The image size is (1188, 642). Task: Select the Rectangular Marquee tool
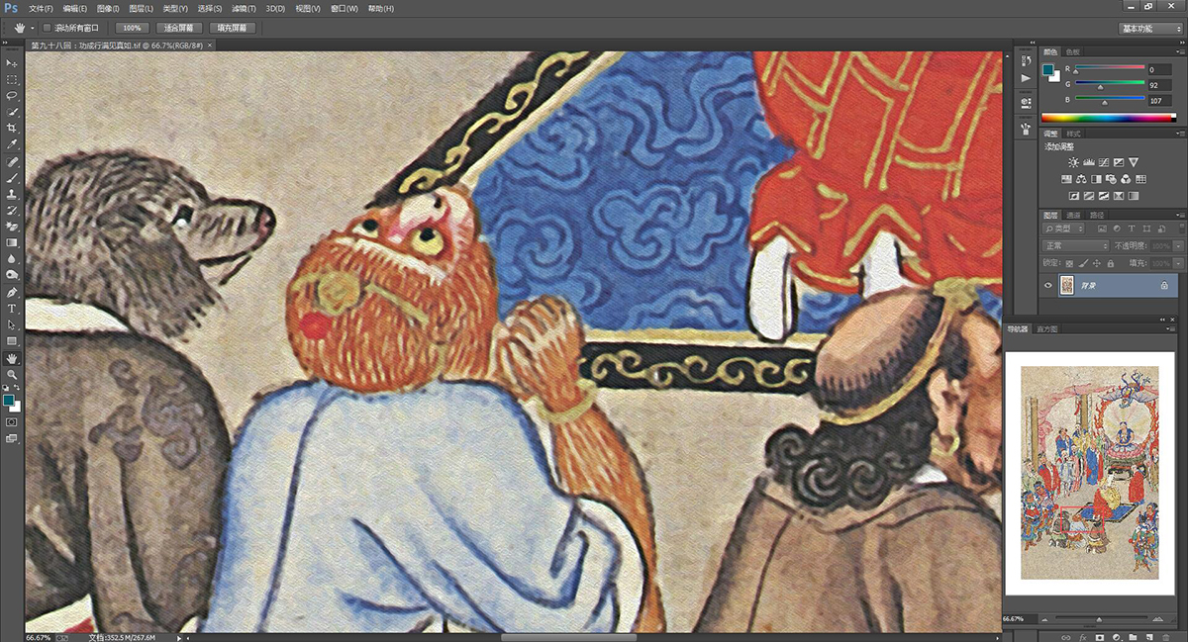coord(13,80)
